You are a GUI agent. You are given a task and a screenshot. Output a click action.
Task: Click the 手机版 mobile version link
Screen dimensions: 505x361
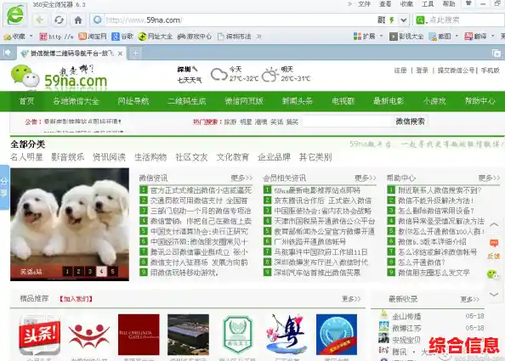491,71
